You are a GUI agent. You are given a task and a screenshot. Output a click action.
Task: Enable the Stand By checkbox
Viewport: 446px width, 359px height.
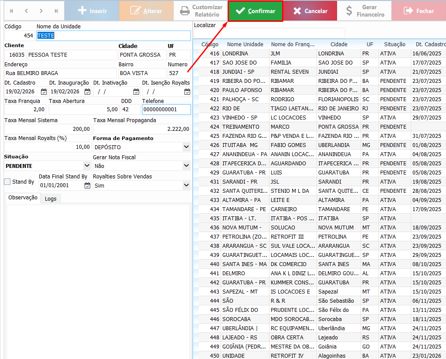click(7, 182)
